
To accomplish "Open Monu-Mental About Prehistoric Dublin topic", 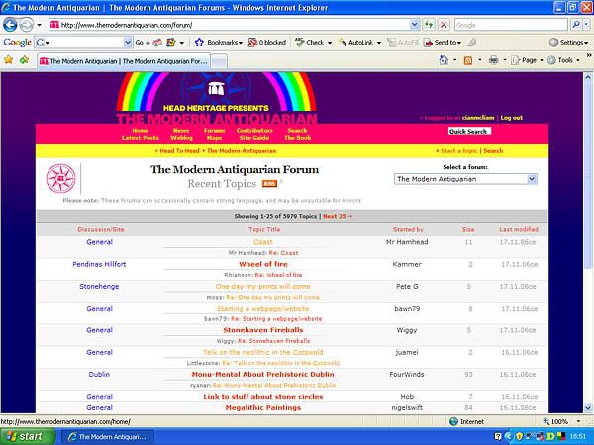I will pyautogui.click(x=263, y=374).
